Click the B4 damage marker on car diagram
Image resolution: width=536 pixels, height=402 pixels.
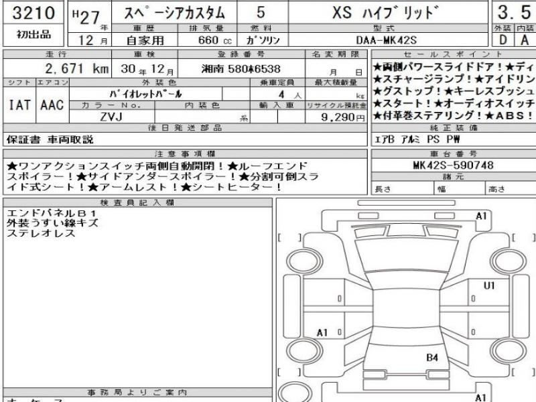[432, 358]
